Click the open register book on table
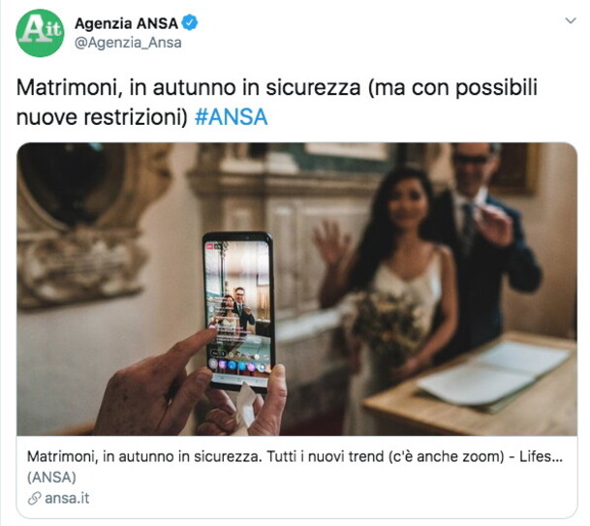This screenshot has height=526, width=590. coord(495,374)
